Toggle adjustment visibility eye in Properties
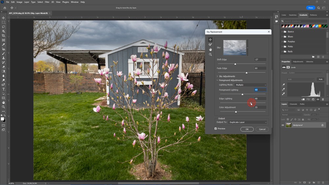Screen dimensions: 329x185 pos(318,99)
